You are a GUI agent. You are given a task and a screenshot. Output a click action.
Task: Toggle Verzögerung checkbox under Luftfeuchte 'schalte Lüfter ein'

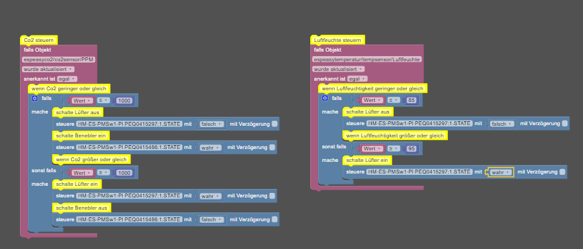point(562,172)
